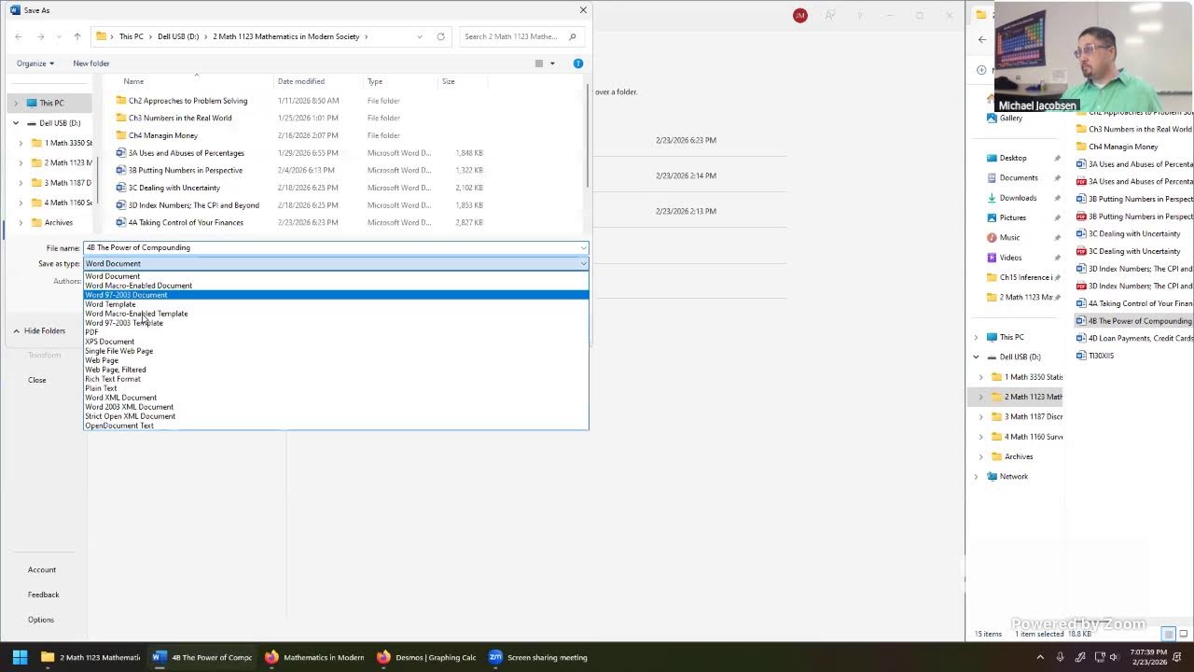Click Dell USB (D:) in the address breadcrumb
Viewport: 1194px width, 672px height.
click(178, 36)
